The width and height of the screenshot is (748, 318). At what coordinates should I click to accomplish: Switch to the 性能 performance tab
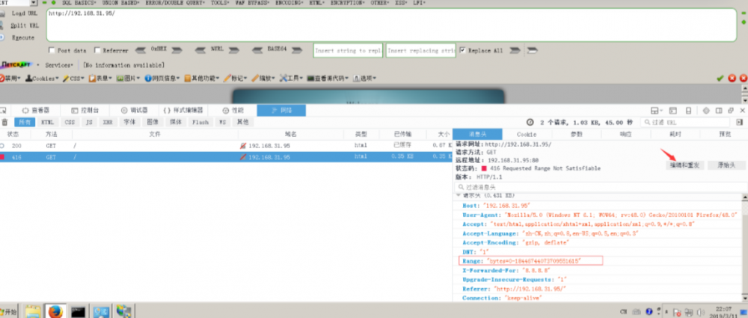pos(233,110)
